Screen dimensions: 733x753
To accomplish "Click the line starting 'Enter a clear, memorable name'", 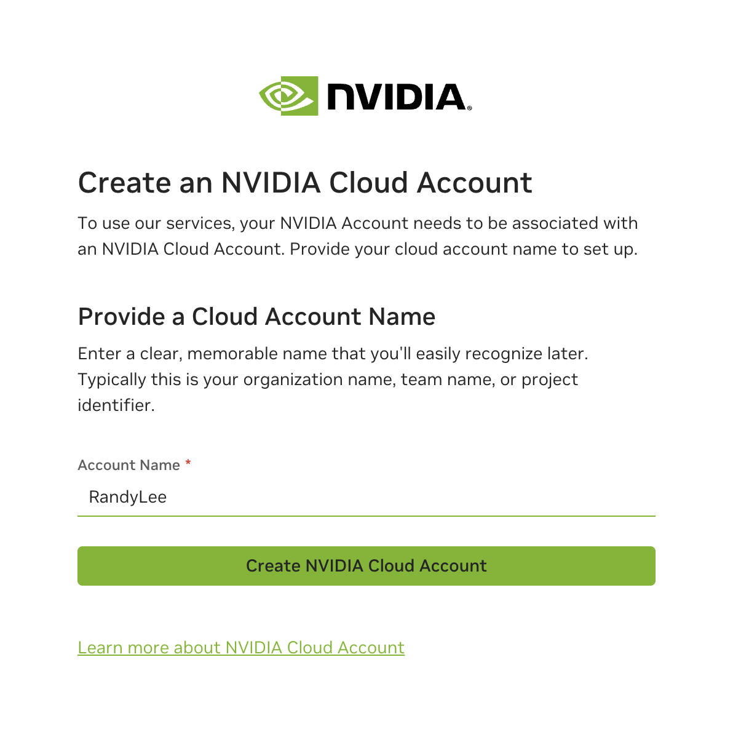I will tap(333, 354).
